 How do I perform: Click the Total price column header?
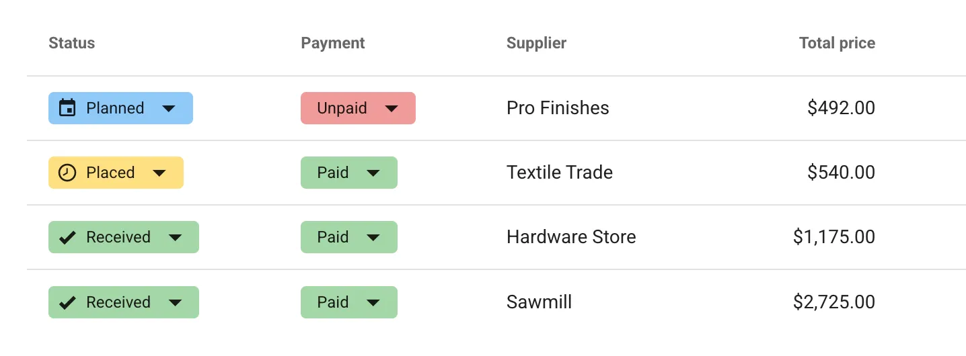click(x=837, y=43)
